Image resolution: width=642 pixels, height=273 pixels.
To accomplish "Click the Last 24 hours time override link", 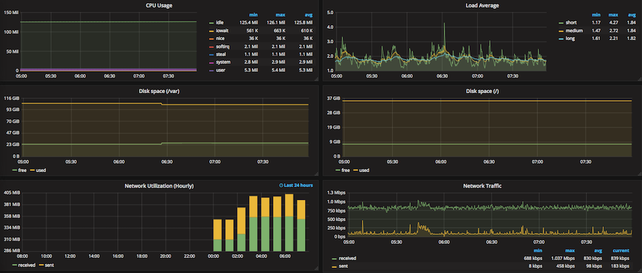I will 298,186.
